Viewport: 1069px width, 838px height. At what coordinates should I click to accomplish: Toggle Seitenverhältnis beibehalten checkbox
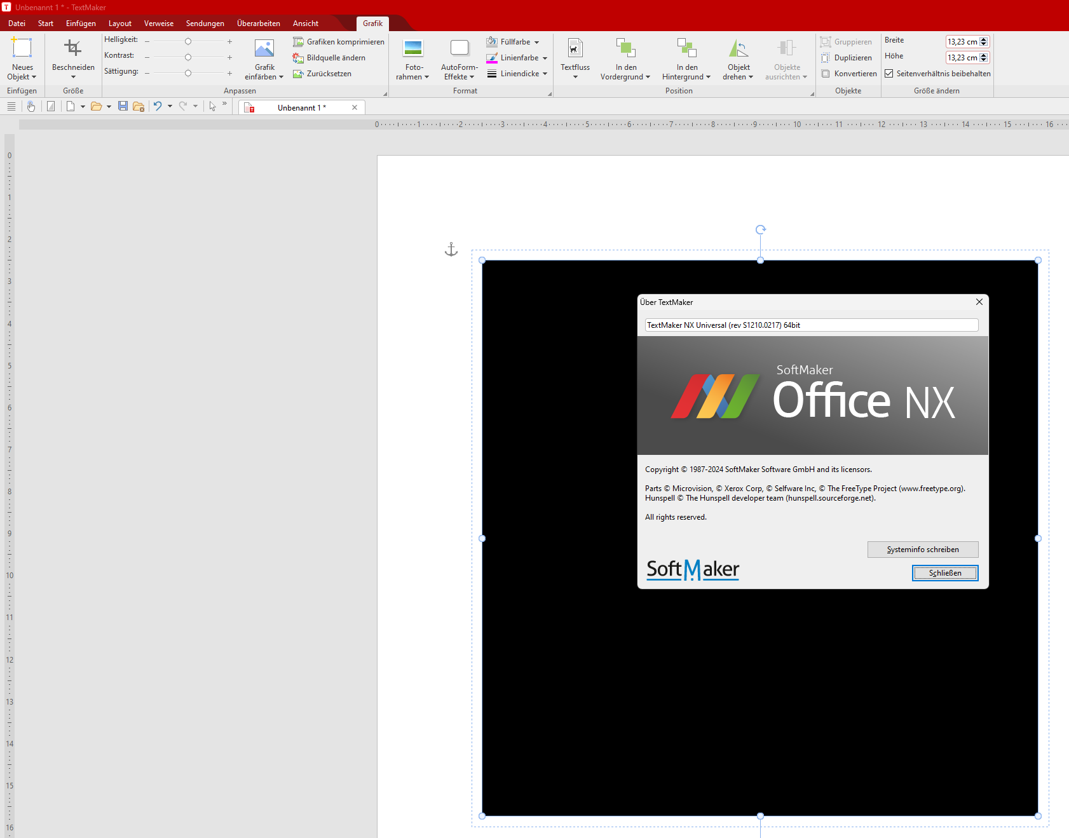[889, 74]
